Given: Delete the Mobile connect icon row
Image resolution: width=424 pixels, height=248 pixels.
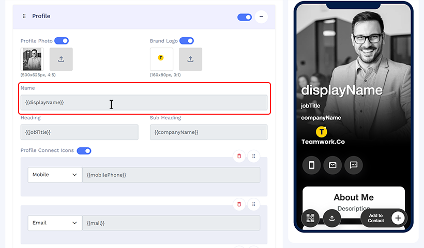Looking at the screenshot, I should (239, 156).
